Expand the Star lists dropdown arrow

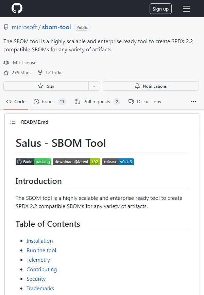point(94,86)
